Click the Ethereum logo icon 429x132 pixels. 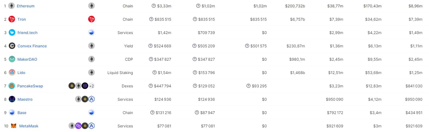click(11, 6)
